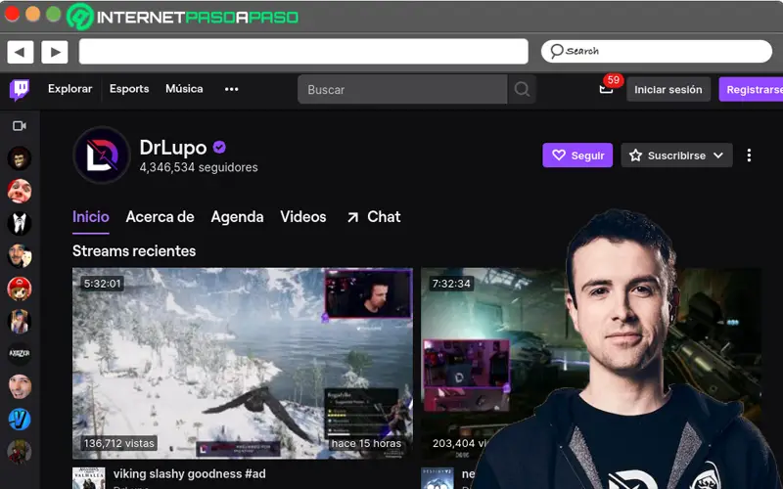Click Música in the top navigation
Screen dimensions: 783x489
point(184,89)
